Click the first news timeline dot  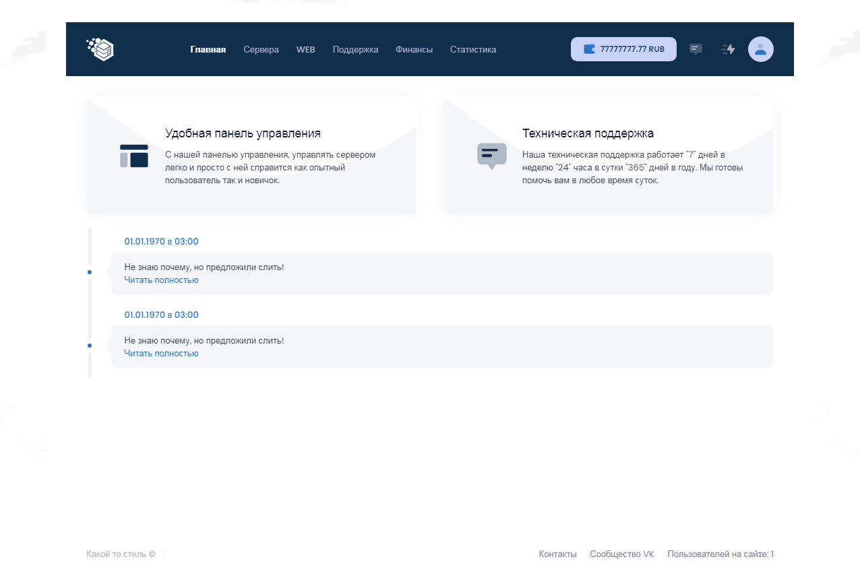click(90, 272)
